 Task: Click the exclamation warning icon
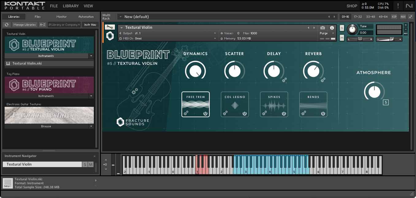coord(398,6)
